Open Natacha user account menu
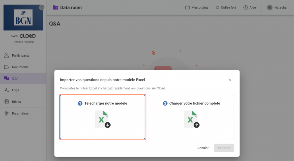 tap(277, 7)
